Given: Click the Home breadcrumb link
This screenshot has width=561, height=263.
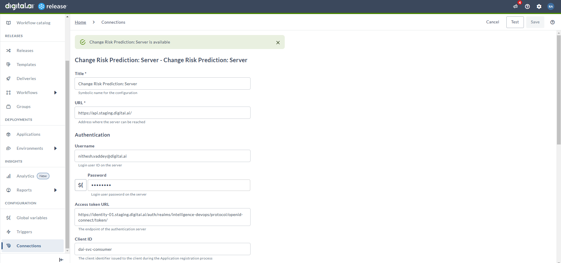Looking at the screenshot, I should point(80,22).
